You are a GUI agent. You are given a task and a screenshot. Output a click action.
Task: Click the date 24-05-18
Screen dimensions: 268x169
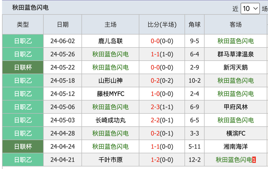click(62, 80)
